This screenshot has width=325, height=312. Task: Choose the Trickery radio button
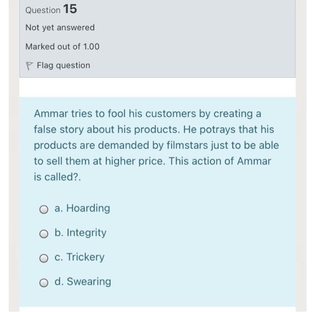44,258
